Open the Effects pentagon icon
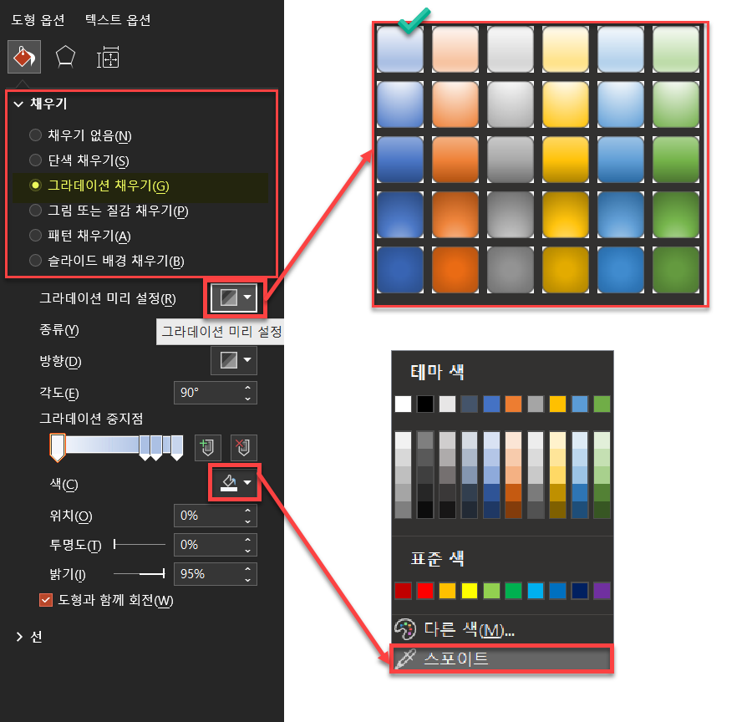The width and height of the screenshot is (752, 722). tap(64, 57)
